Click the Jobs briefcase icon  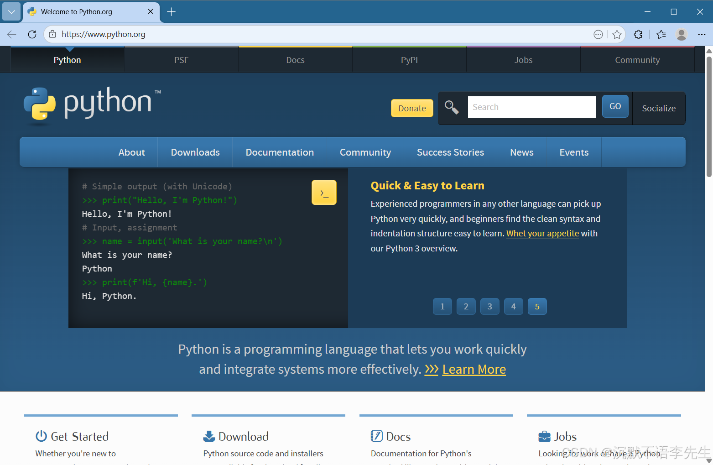point(545,437)
